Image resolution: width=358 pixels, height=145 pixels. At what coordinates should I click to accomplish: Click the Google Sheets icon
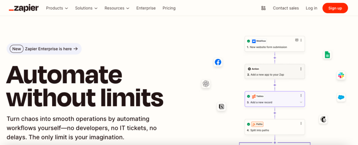point(327,55)
